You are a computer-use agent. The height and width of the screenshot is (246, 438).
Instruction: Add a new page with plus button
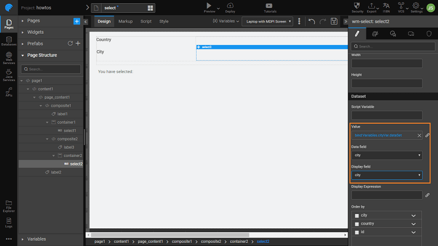(x=77, y=21)
